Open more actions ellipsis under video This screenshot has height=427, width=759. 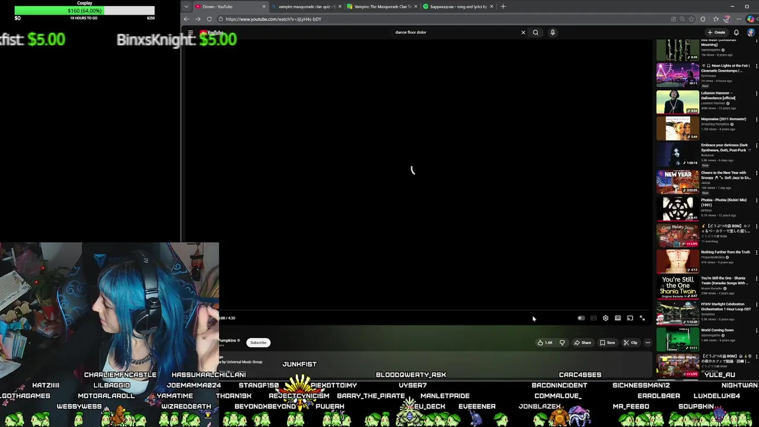point(648,343)
